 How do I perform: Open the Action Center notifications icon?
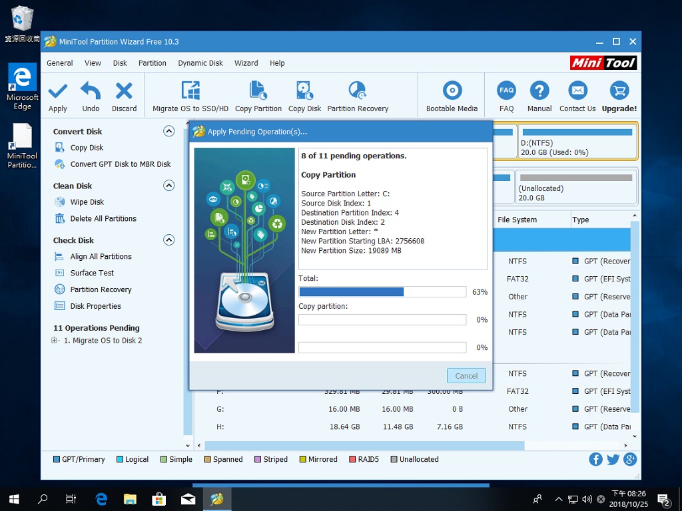(664, 500)
